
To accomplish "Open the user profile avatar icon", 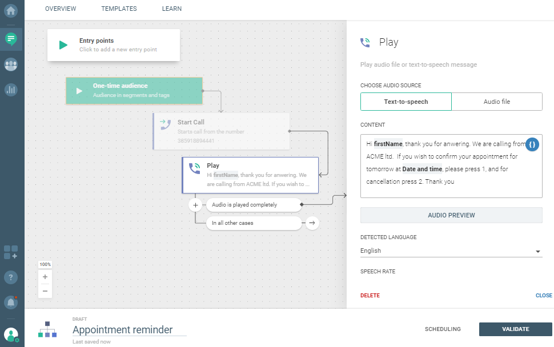I will (x=11, y=334).
